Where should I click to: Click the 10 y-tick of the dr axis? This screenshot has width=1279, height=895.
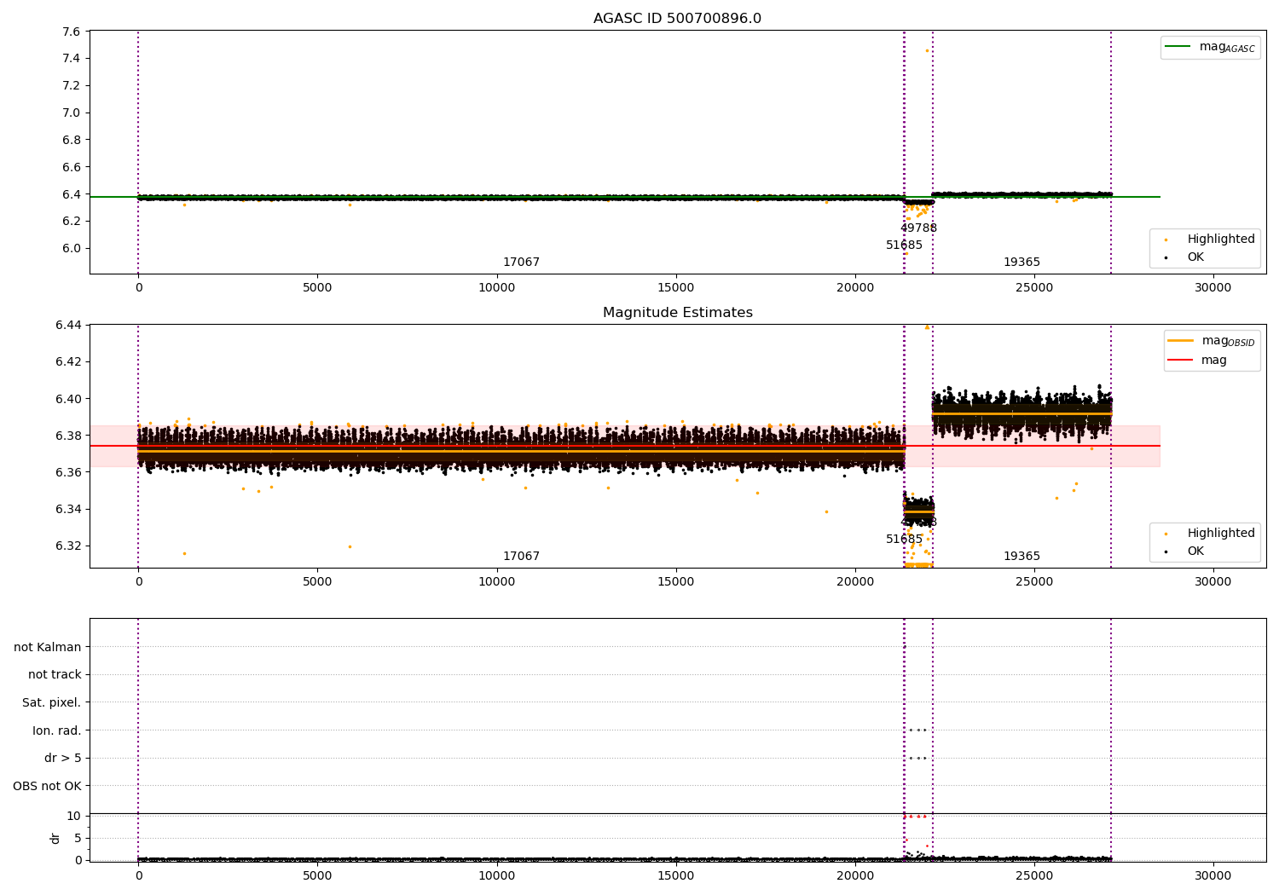[x=74, y=817]
